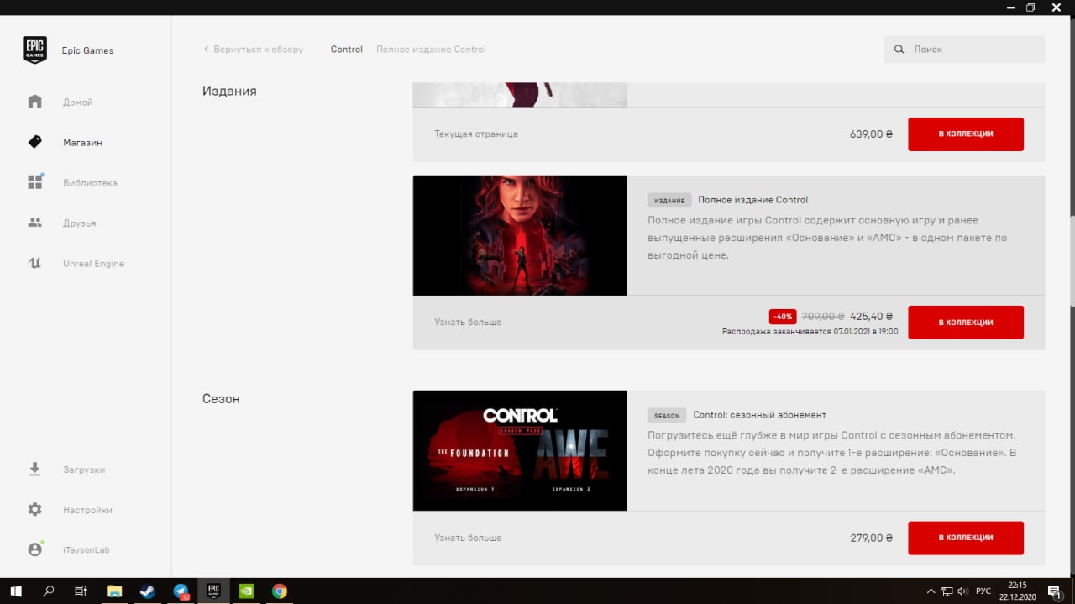Click the ИЗДАНИЕ tag label

coord(669,201)
